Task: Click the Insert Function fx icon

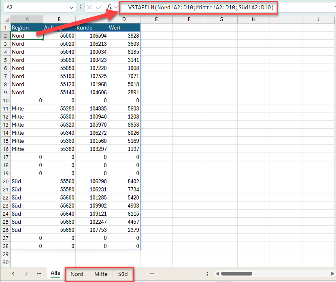Action: coord(109,7)
